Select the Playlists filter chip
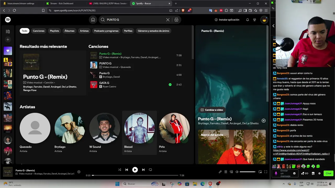The height and width of the screenshot is (188, 335). point(54,31)
